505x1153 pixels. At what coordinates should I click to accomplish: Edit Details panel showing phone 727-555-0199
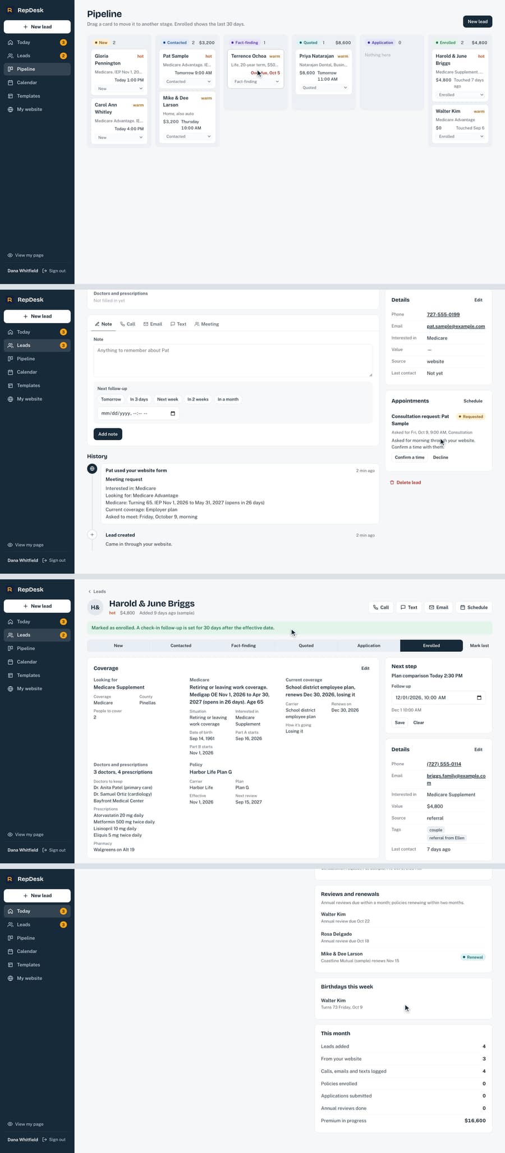(478, 300)
